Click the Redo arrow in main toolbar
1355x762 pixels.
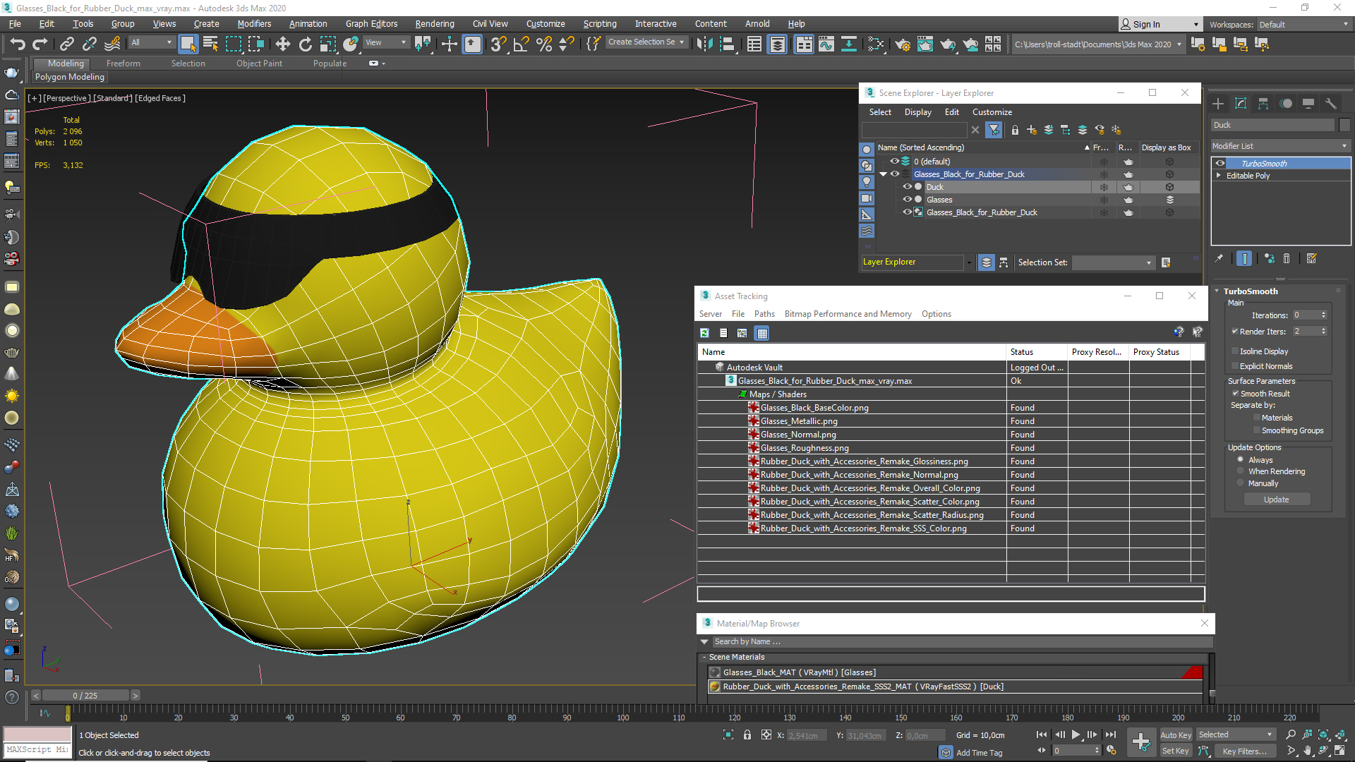pyautogui.click(x=40, y=44)
